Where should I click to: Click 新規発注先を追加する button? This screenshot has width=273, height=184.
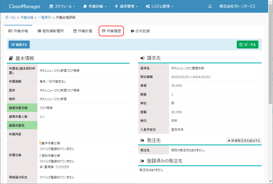244,141
